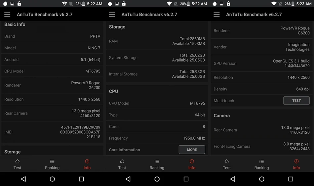This screenshot has height=186, width=314.
Task: Tap Wi-Fi icon in middle status bar
Action: point(169,4)
